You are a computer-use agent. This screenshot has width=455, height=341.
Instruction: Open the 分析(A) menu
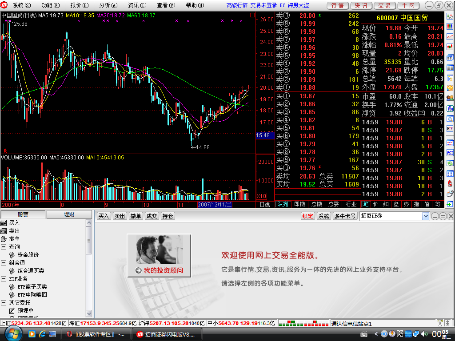coord(108,5)
